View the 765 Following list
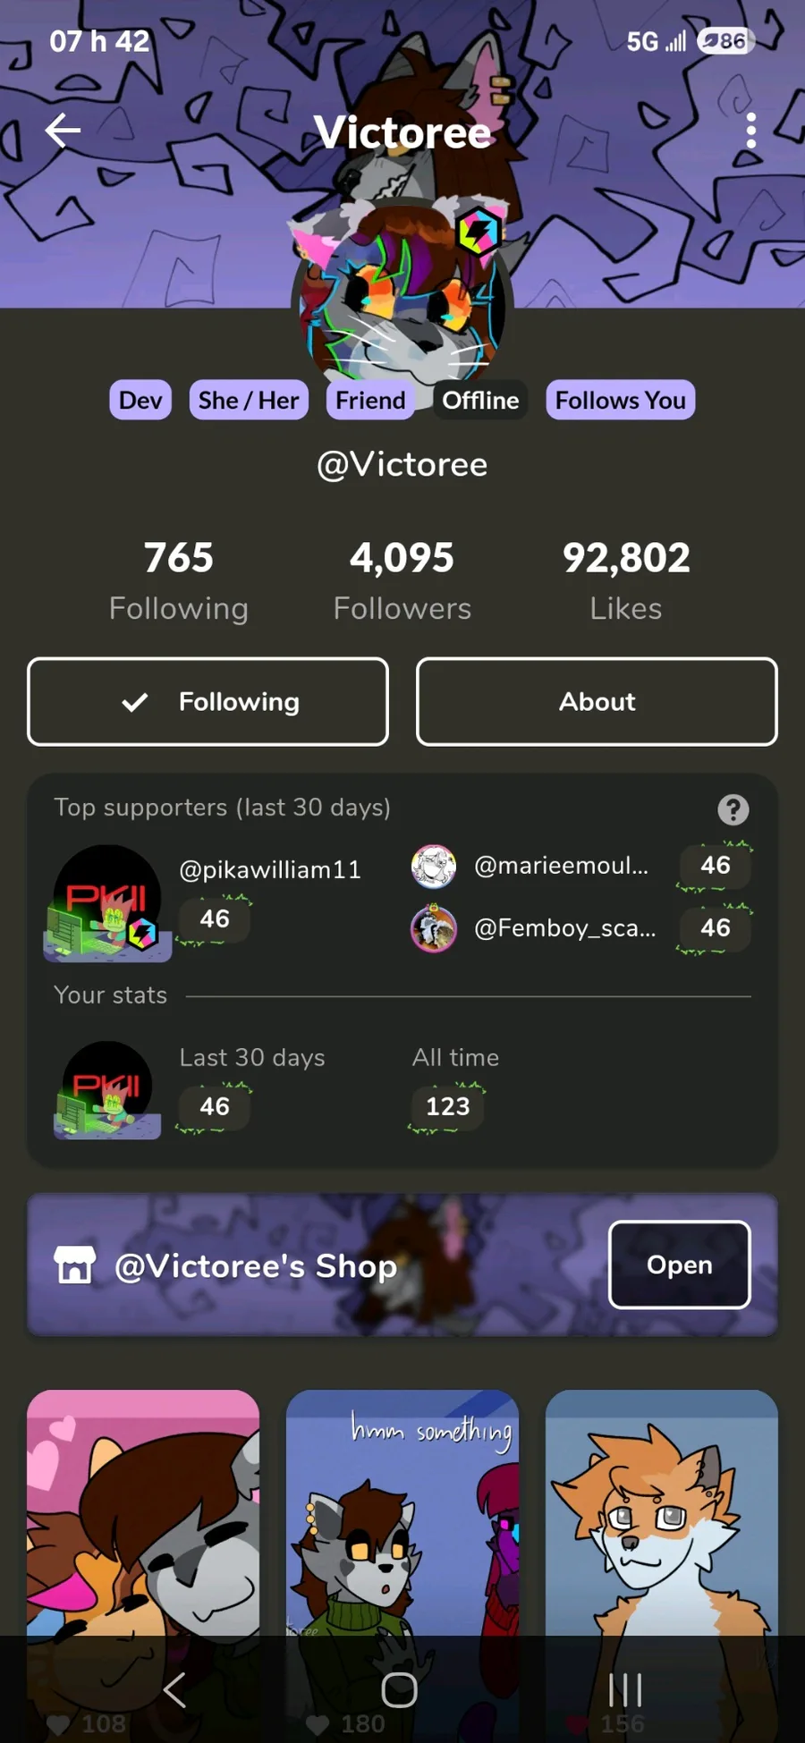The width and height of the screenshot is (805, 1743). click(x=179, y=580)
